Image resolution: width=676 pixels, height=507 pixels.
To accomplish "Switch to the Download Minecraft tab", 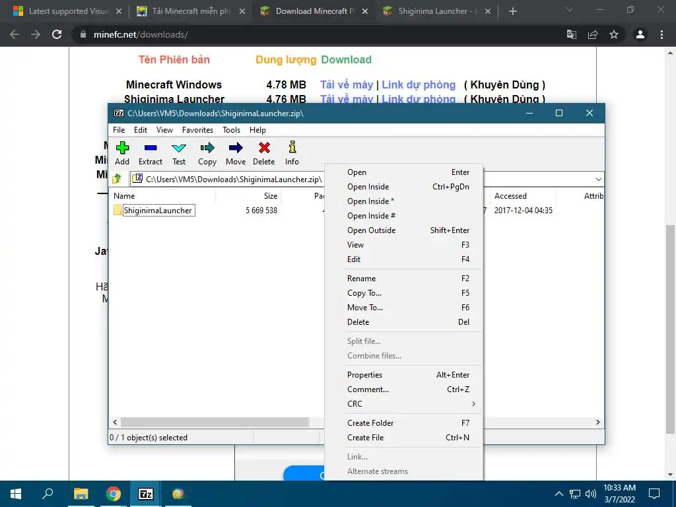I will (315, 11).
